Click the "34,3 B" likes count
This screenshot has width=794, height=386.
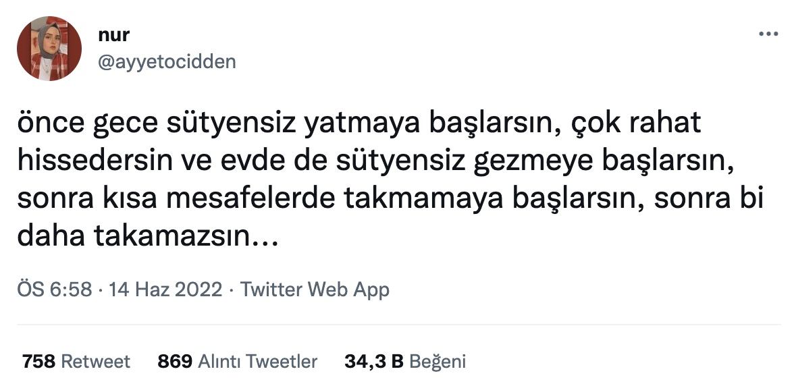pyautogui.click(x=374, y=362)
